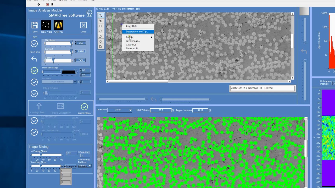Click the Brightness slider

pos(58,43)
